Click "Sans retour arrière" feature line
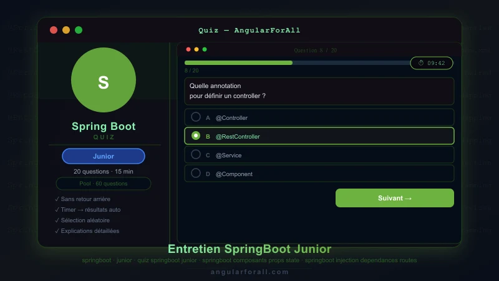The width and height of the screenshot is (499, 281). 82,199
